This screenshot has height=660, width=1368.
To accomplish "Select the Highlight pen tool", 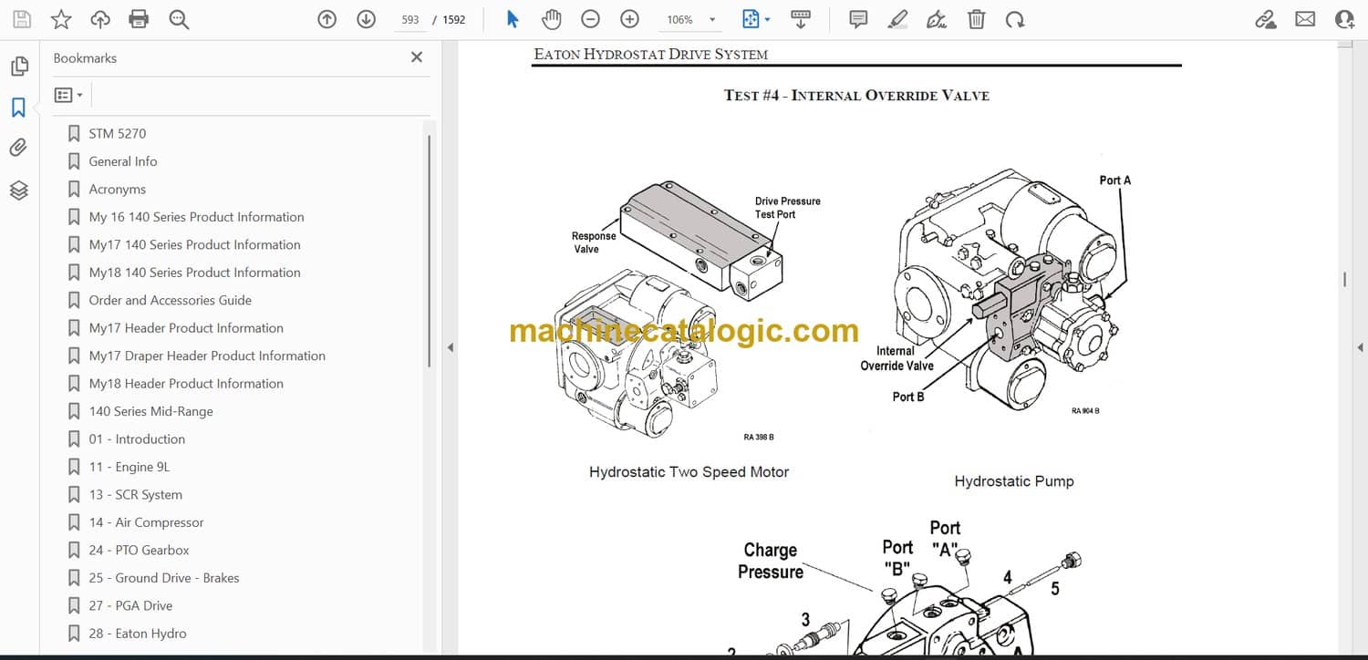I will click(x=897, y=19).
